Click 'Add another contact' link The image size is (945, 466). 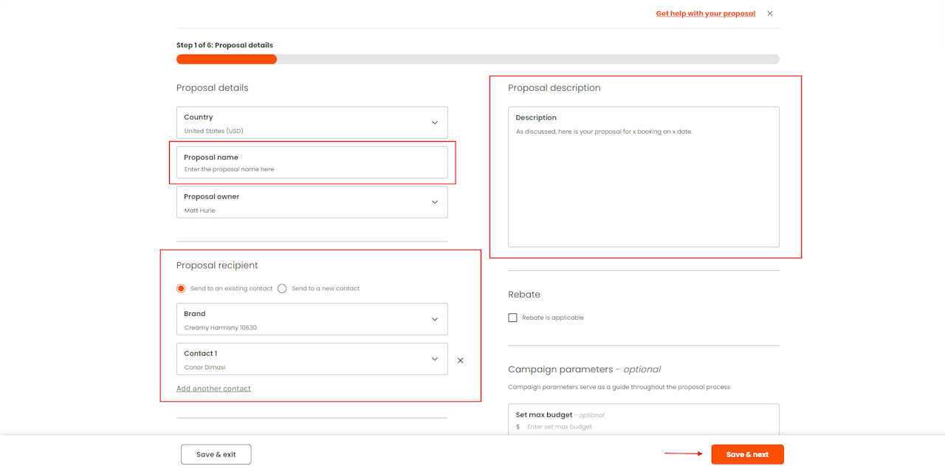pyautogui.click(x=213, y=388)
